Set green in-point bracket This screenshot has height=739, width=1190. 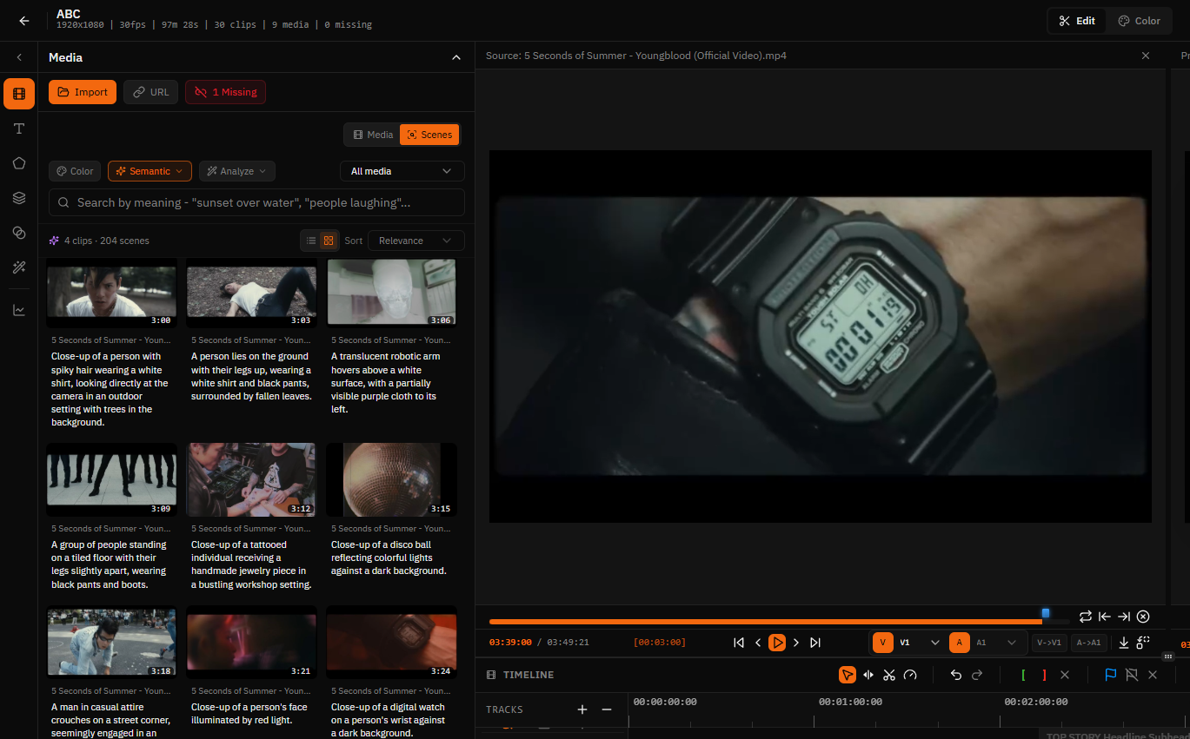1023,675
